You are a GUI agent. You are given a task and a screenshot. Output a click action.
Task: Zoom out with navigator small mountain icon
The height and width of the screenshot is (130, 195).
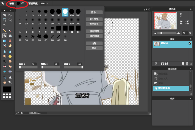coord(155,33)
